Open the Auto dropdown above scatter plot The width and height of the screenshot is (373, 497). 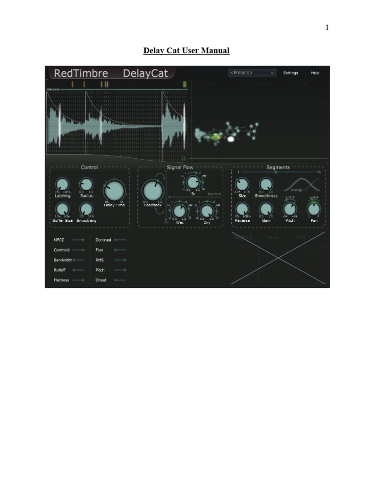click(x=310, y=84)
